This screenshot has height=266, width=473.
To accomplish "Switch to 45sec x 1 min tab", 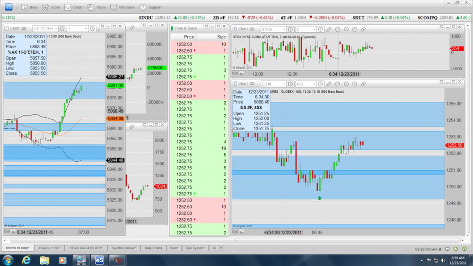I will click(x=49, y=248).
